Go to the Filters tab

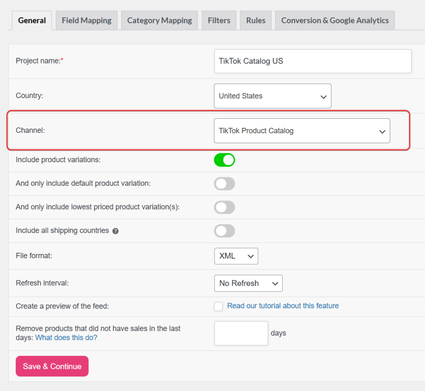pos(219,21)
